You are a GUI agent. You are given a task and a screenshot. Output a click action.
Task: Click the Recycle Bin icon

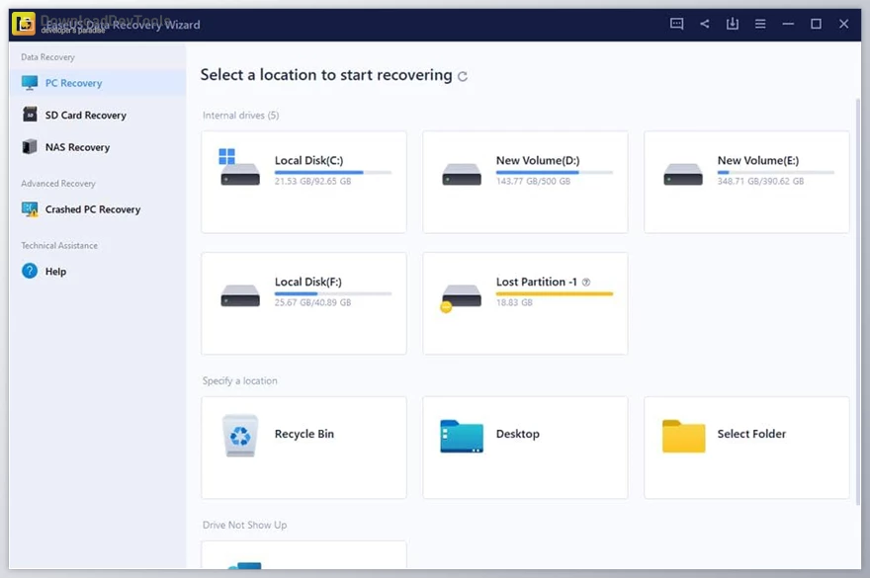pyautogui.click(x=239, y=436)
